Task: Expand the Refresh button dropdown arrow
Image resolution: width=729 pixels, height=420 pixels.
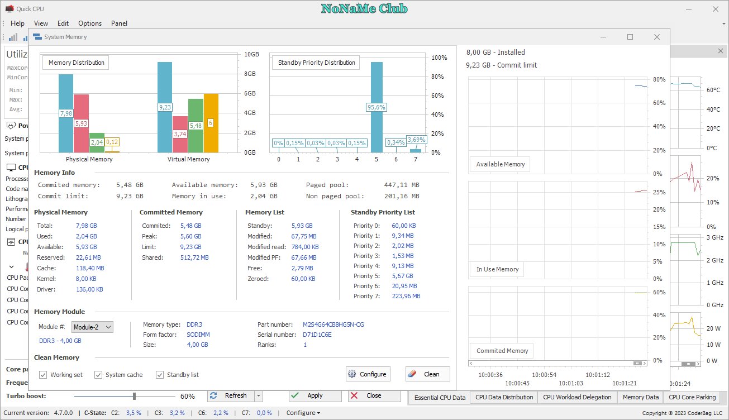Action: click(259, 395)
